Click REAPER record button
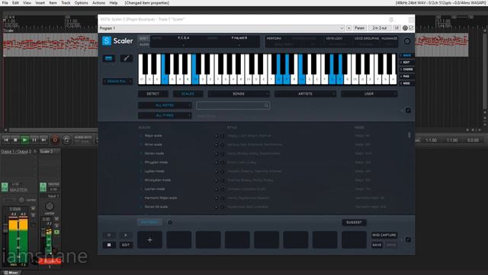This screenshot has height=275, width=488. click(x=55, y=140)
